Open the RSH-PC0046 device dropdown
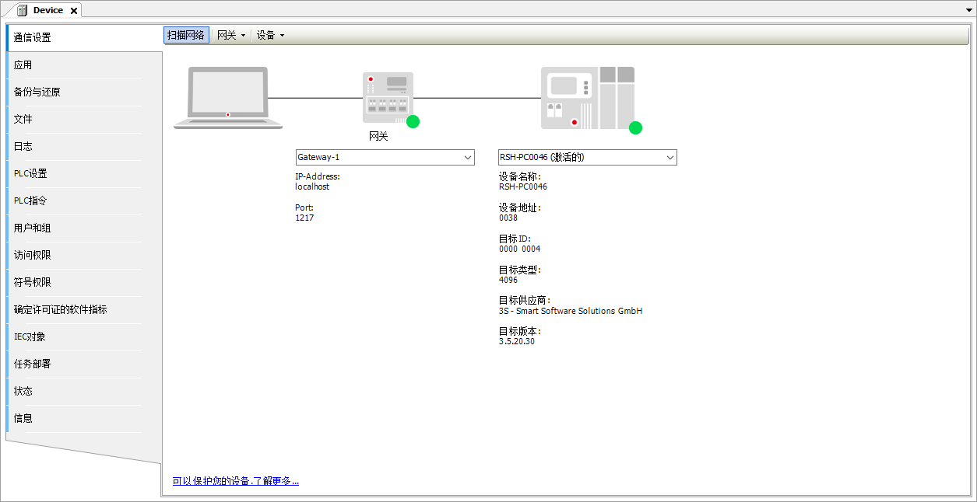The width and height of the screenshot is (977, 502). [670, 158]
